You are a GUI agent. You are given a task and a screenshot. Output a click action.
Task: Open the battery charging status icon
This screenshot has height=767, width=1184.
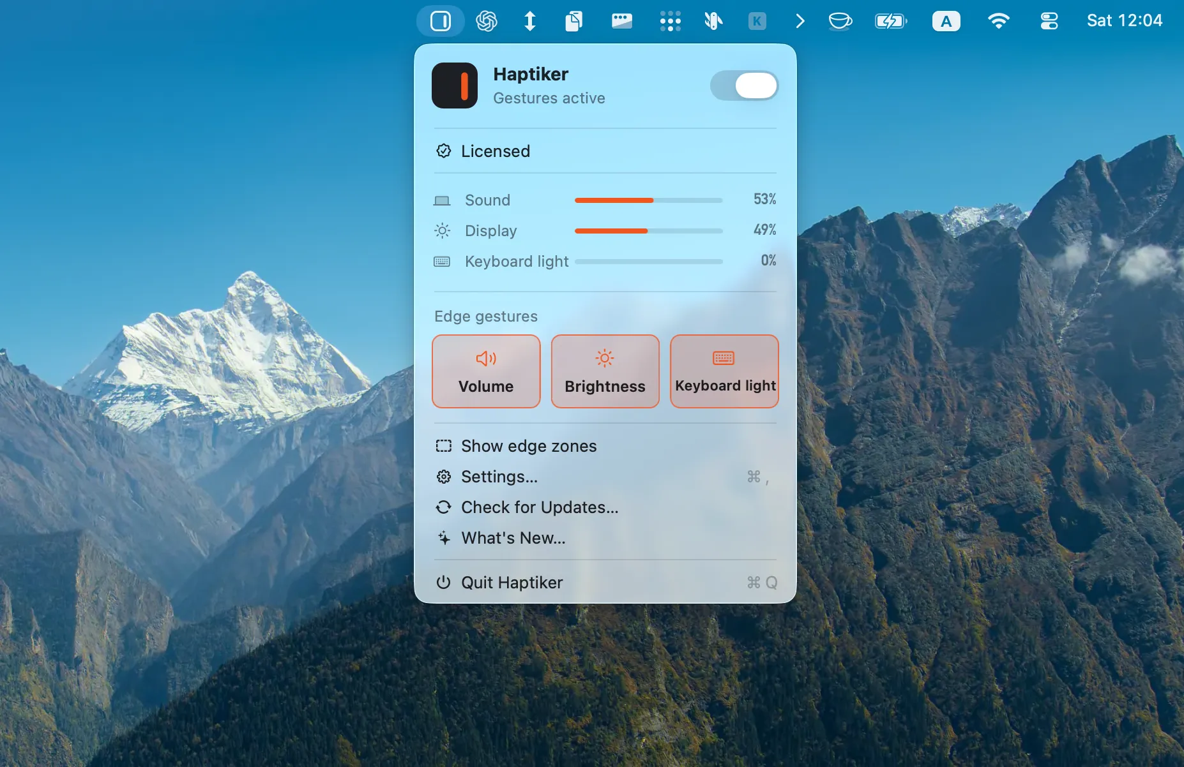click(891, 21)
